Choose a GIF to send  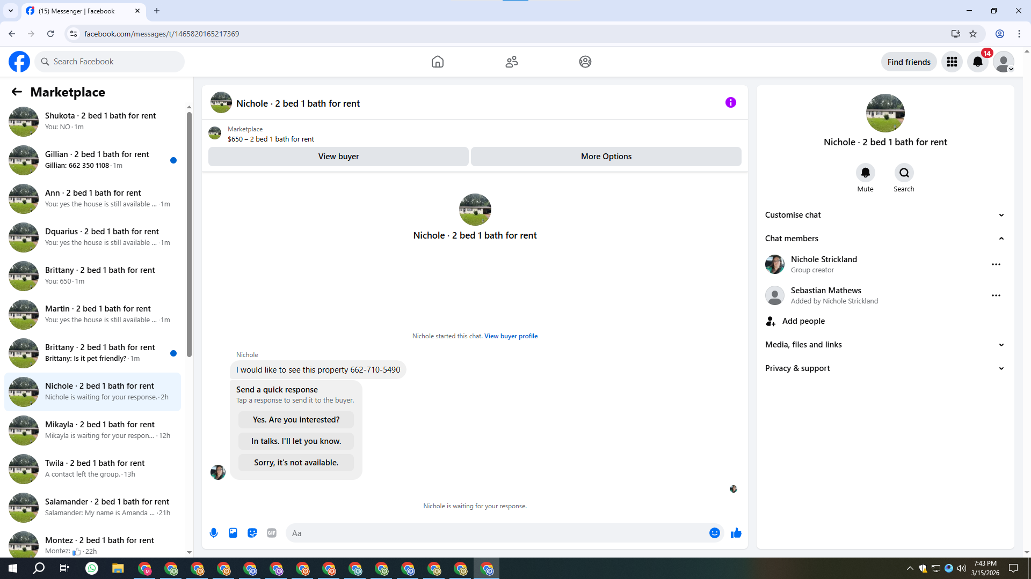pyautogui.click(x=272, y=533)
